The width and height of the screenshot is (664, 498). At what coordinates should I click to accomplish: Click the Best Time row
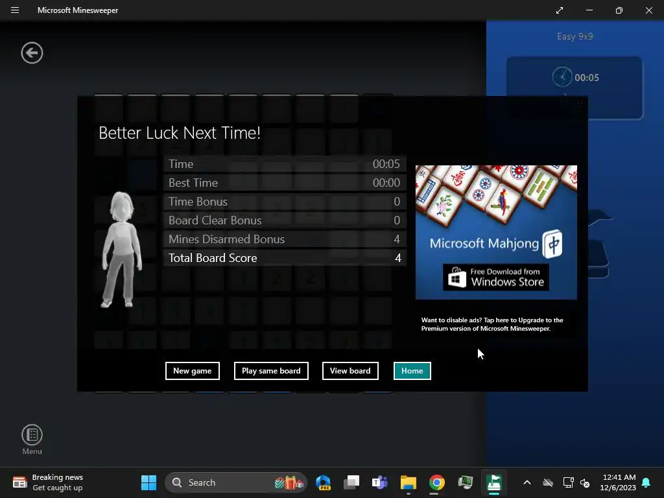[285, 182]
